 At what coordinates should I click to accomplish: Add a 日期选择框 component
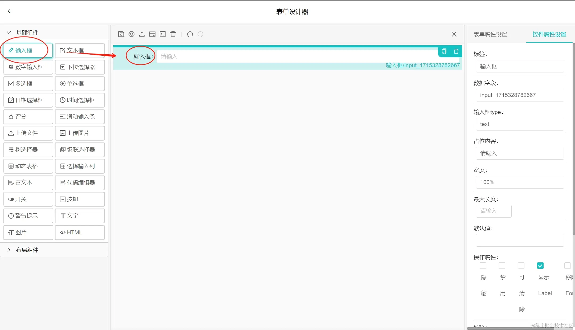tap(28, 100)
